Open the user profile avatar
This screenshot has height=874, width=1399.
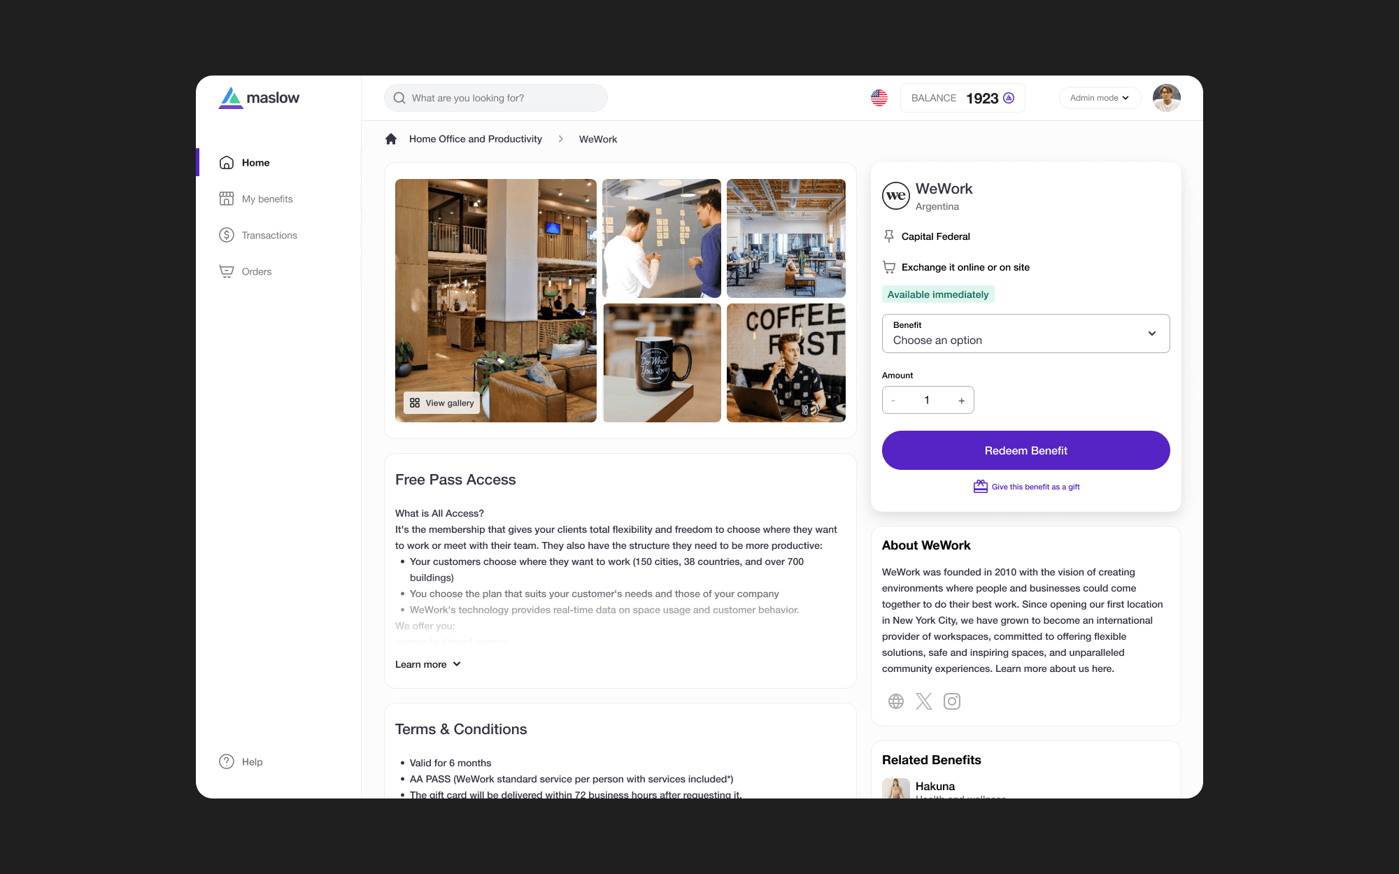(1166, 98)
